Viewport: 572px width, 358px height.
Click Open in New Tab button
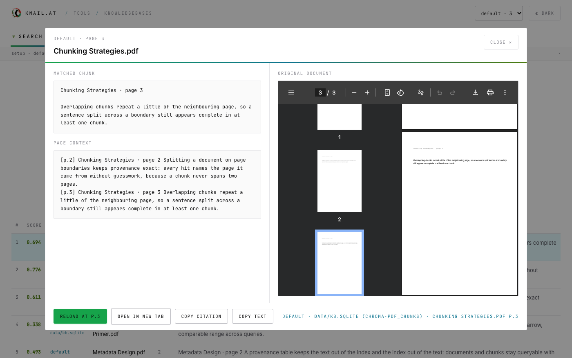(x=141, y=316)
